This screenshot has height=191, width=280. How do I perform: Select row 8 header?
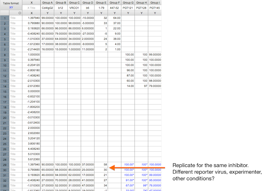click(x=5, y=55)
